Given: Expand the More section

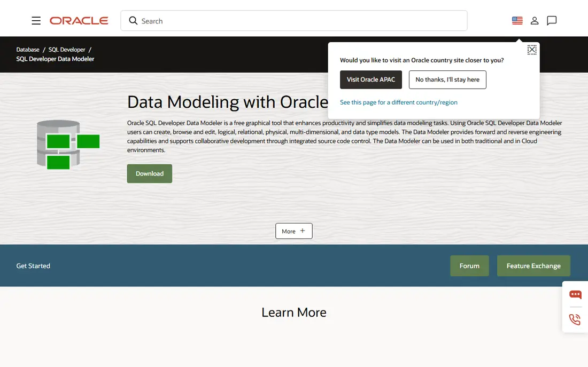Looking at the screenshot, I should 293,231.
